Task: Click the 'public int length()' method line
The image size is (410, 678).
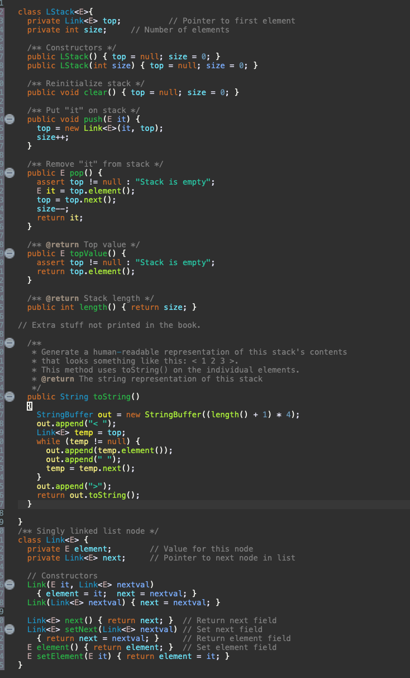Action: (x=112, y=307)
